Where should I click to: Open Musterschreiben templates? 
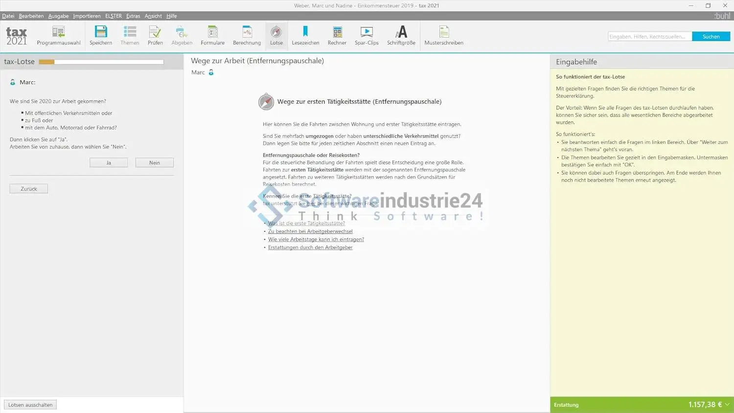(444, 36)
